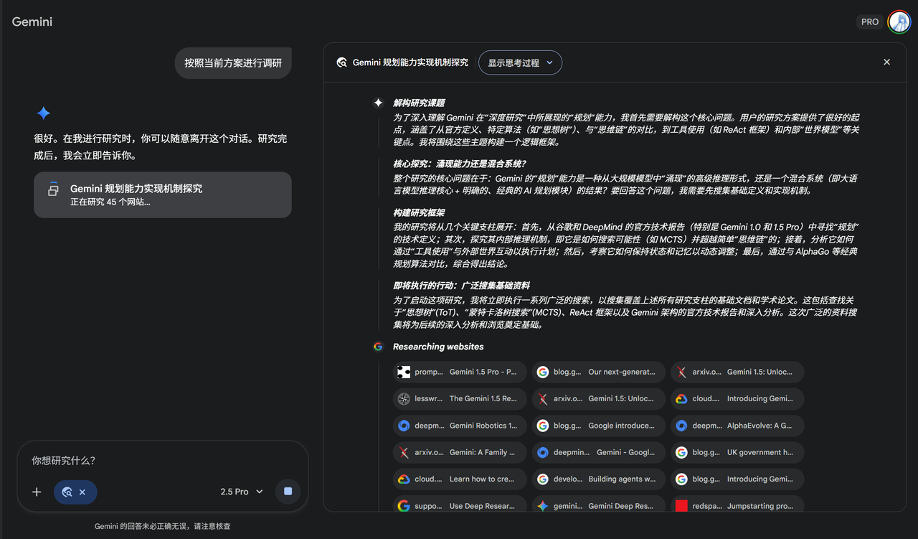Open the 2.5 Pro model selector
Image resolution: width=918 pixels, height=539 pixels.
point(242,492)
